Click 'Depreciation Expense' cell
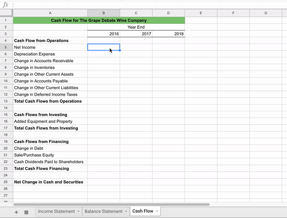The image size is (287, 218). [50, 54]
